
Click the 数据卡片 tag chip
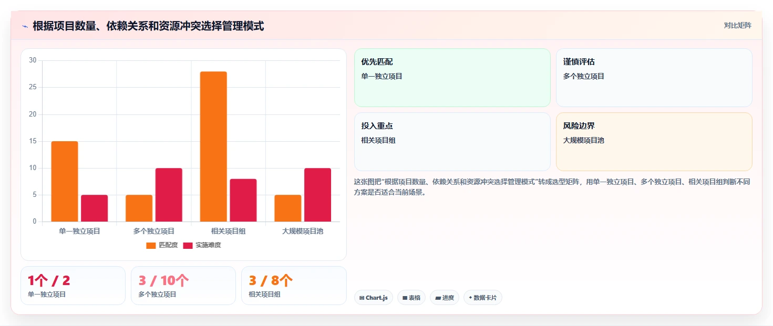coord(483,298)
